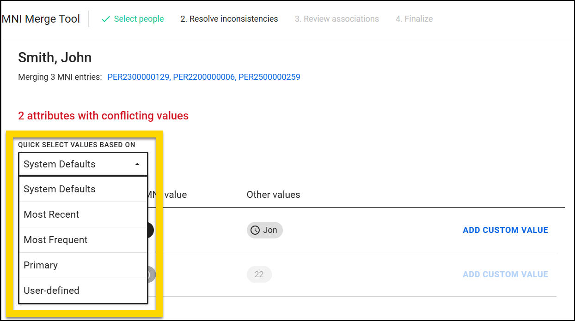Select Most Frequent as value source

[55, 239]
